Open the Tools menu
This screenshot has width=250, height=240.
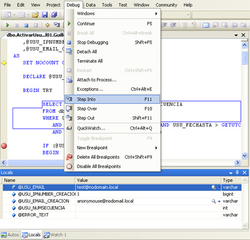pos(107,5)
